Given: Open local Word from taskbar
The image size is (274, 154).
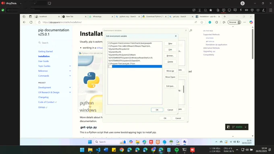Looking at the screenshot, I should pos(106,150).
